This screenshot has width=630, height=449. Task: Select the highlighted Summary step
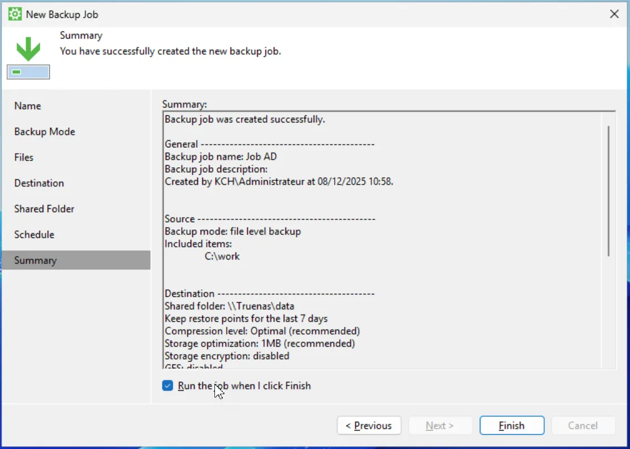pyautogui.click(x=35, y=260)
